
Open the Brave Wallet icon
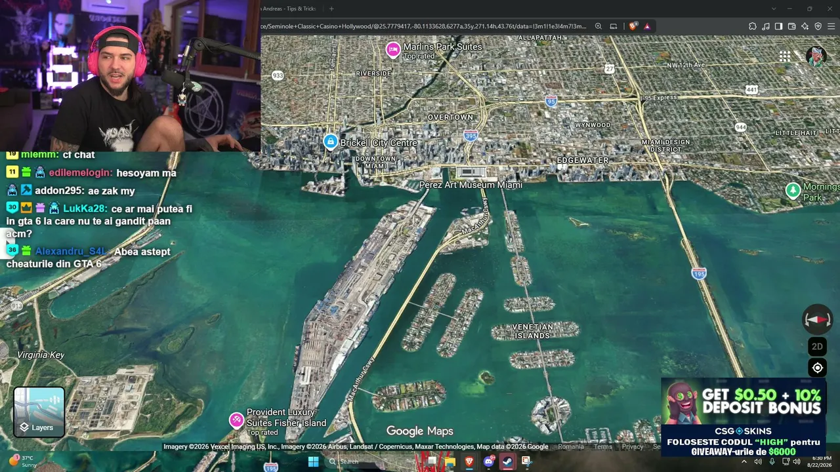pos(791,26)
